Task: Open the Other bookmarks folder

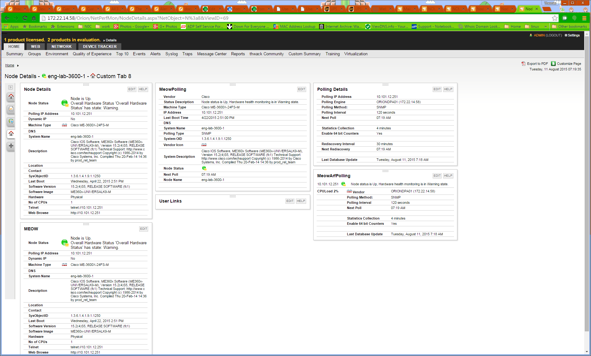Action: click(569, 27)
